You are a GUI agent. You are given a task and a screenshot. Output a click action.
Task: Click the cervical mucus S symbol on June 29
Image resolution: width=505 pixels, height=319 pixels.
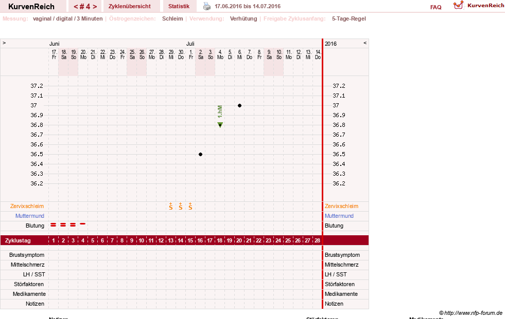171,206
